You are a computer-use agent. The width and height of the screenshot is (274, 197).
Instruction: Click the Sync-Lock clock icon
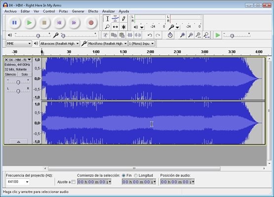[170, 35]
